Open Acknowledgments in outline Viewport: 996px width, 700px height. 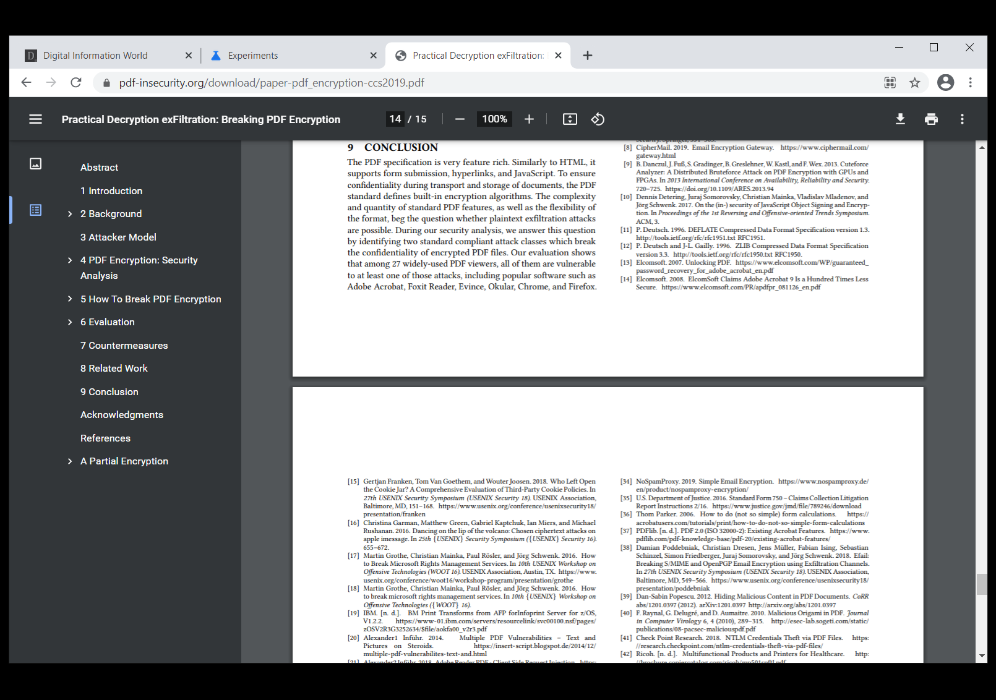pos(122,415)
